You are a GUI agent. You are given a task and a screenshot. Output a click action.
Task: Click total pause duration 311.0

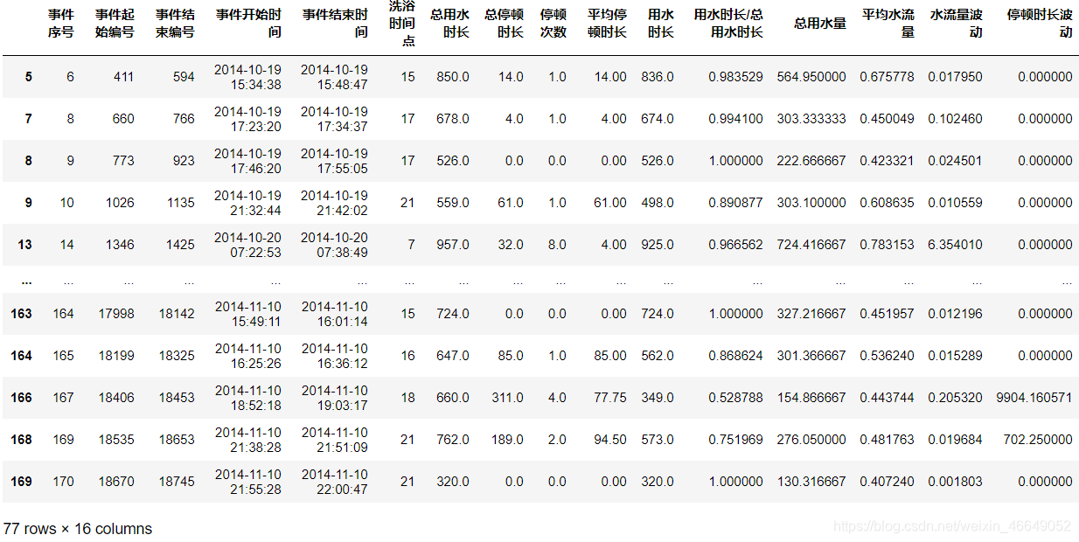pyautogui.click(x=507, y=398)
